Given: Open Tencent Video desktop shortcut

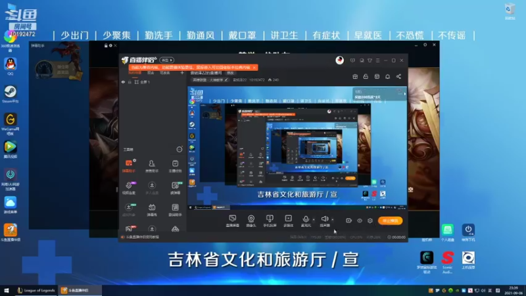Looking at the screenshot, I should 11,150.
